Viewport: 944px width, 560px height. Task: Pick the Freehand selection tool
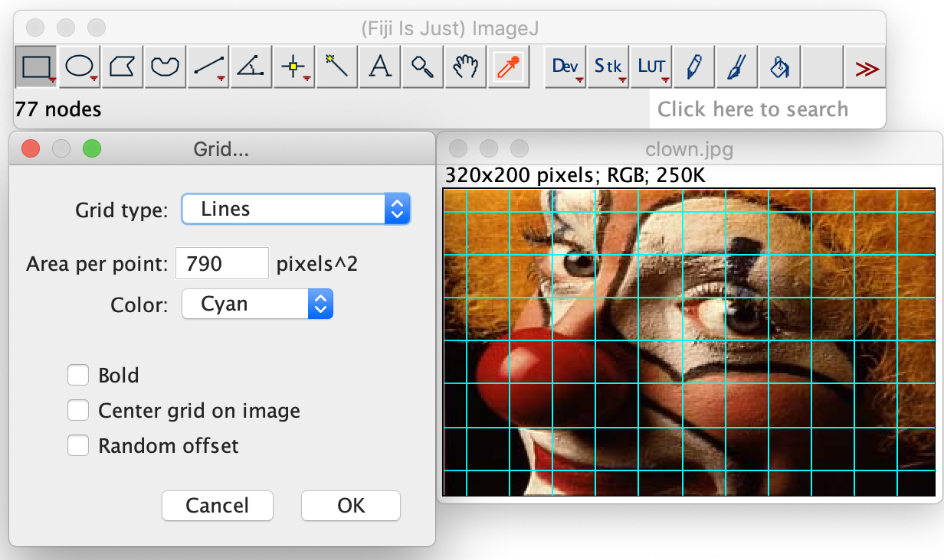click(x=165, y=67)
